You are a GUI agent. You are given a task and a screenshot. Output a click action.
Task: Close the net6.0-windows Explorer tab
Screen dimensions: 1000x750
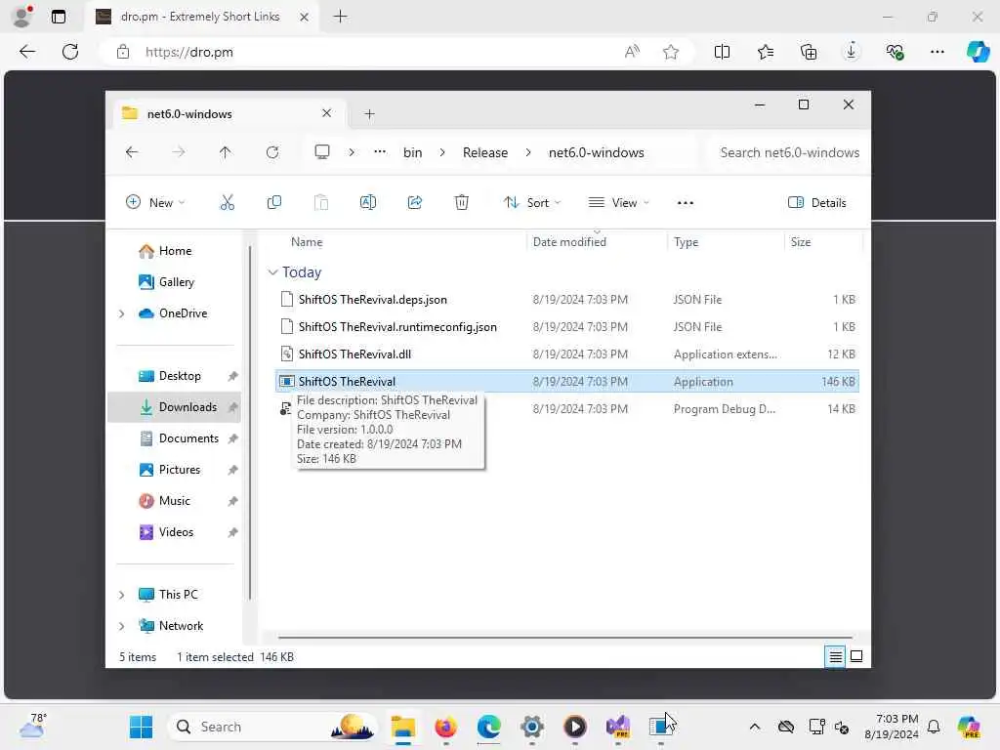pyautogui.click(x=326, y=113)
